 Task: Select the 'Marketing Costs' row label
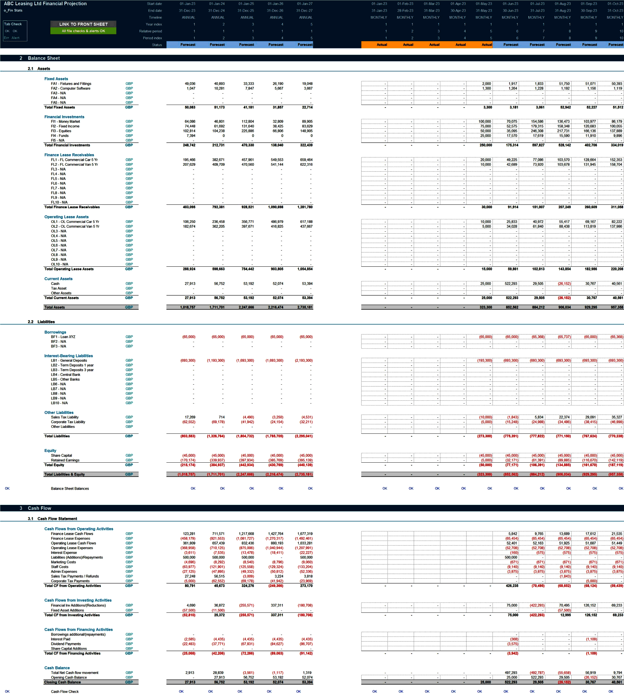tap(63, 562)
